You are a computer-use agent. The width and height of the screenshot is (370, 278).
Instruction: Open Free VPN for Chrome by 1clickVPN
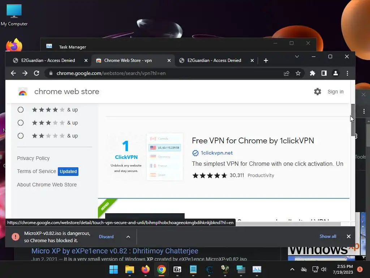253,141
